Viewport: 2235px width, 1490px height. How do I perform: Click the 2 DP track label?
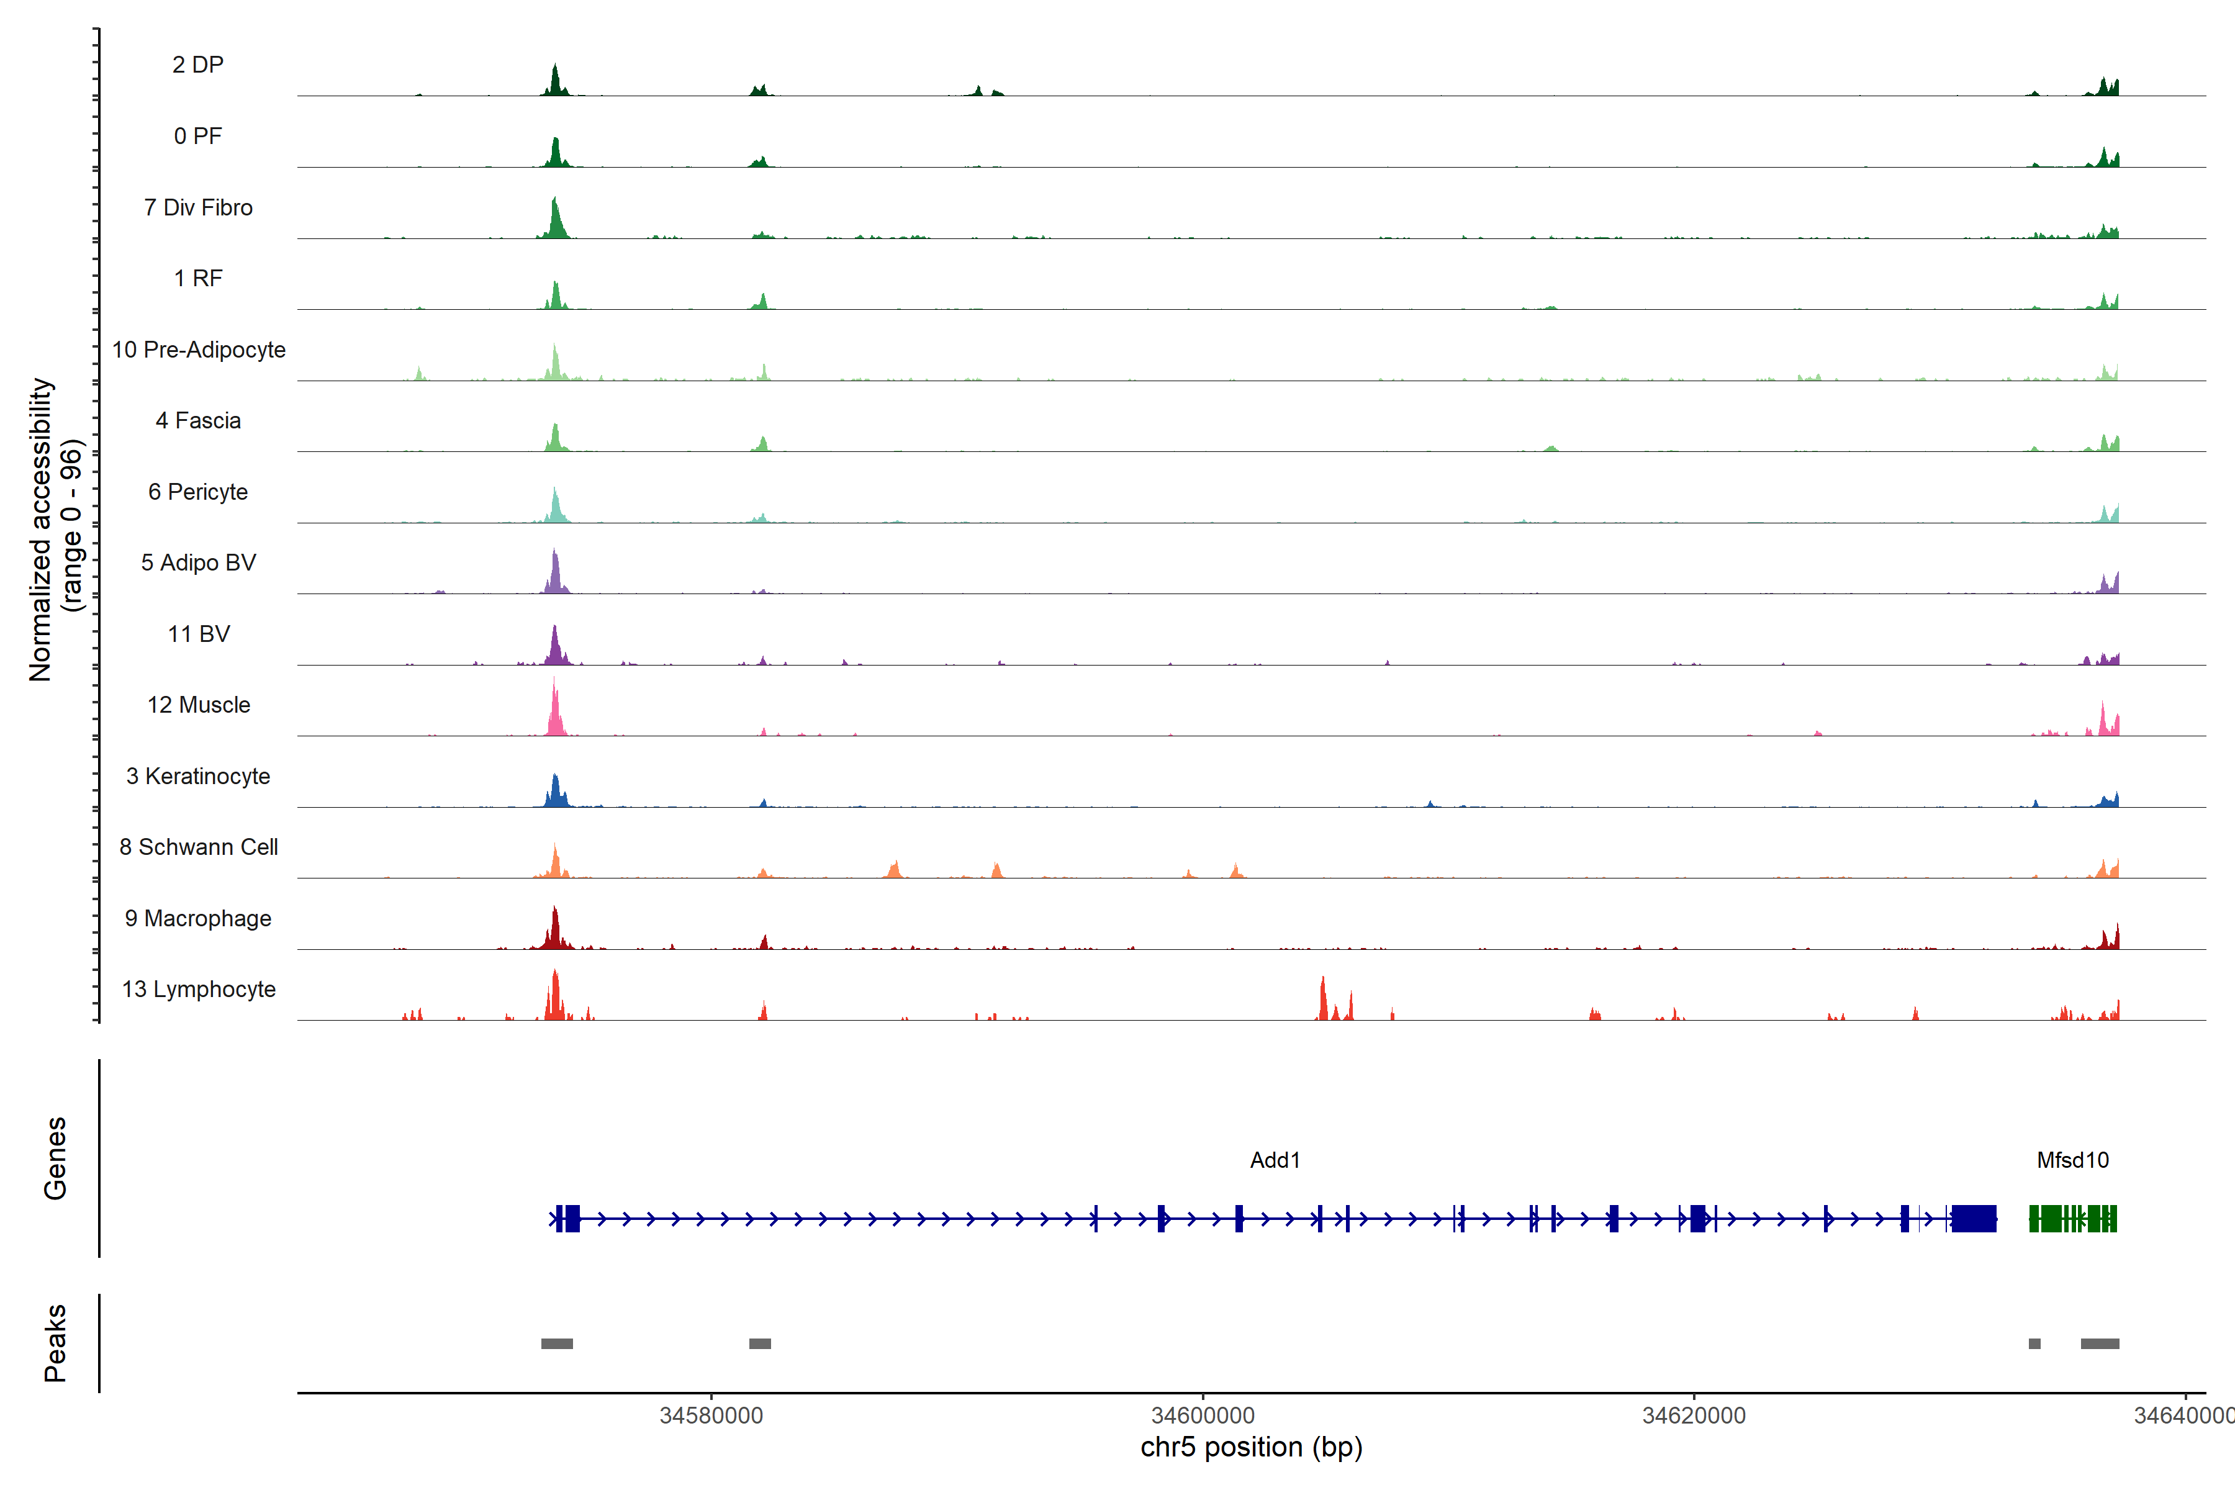point(197,65)
